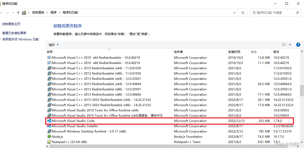Viewport: 304px width, 148px height.
Task: Click icon of Visual C++ 2015-2022 (x86) entry
Action: coord(49,105)
